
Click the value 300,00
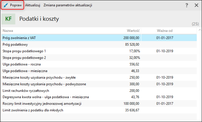tap(134, 84)
